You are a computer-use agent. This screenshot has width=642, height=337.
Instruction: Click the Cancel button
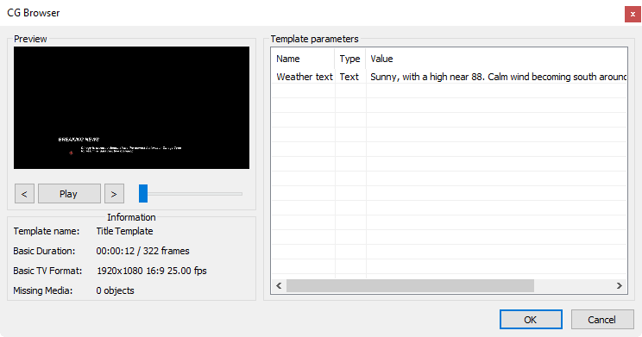(602, 320)
